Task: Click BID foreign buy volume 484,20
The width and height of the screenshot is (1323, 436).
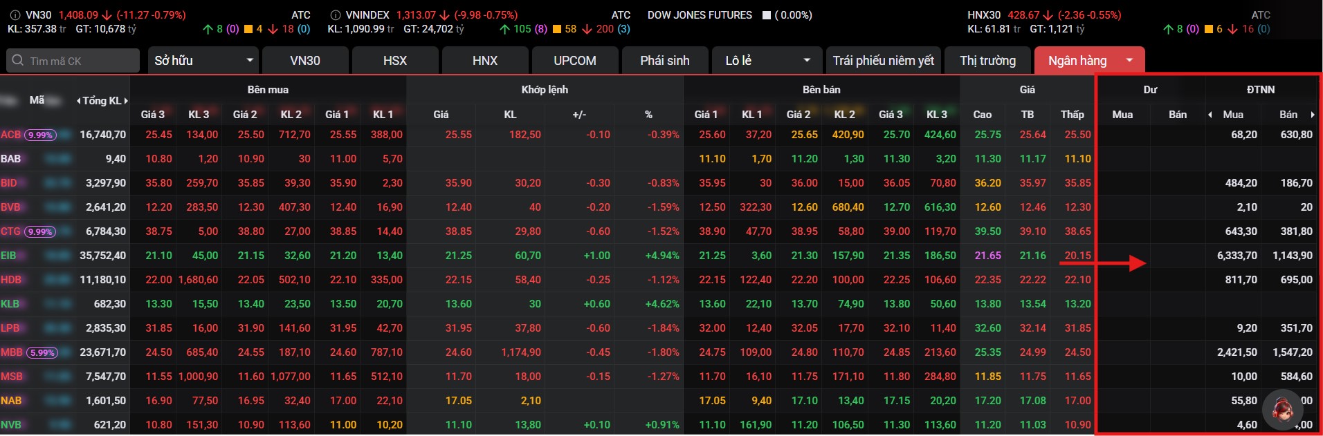Action: [x=1241, y=183]
